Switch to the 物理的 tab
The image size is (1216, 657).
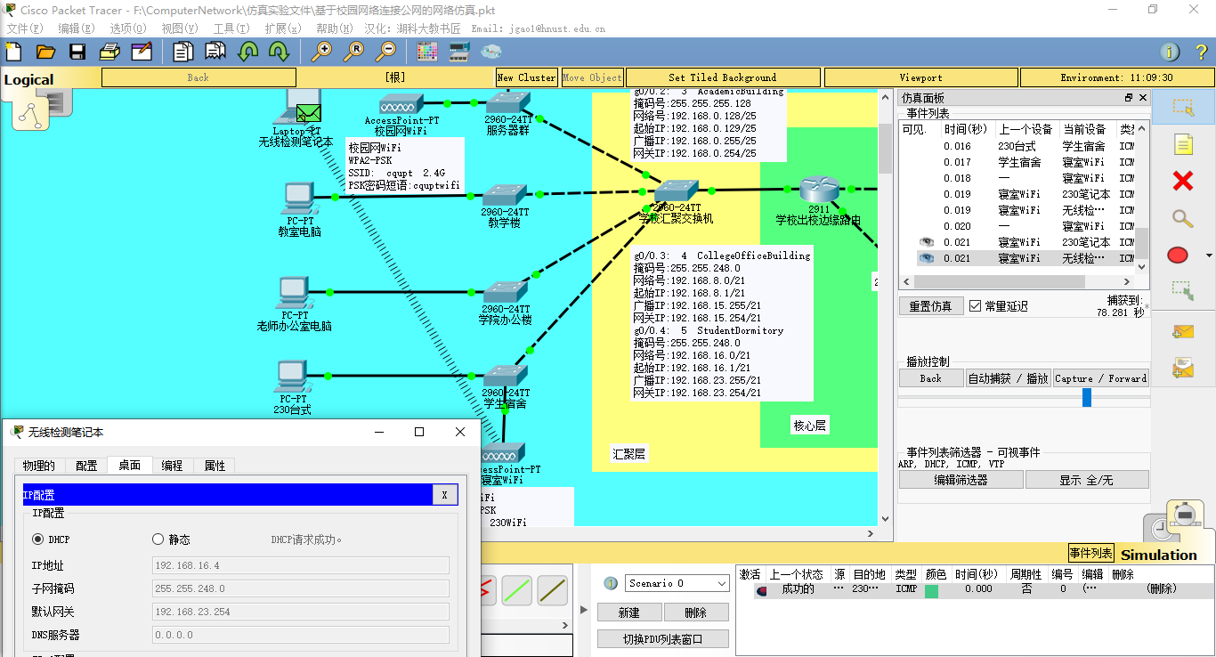39,466
